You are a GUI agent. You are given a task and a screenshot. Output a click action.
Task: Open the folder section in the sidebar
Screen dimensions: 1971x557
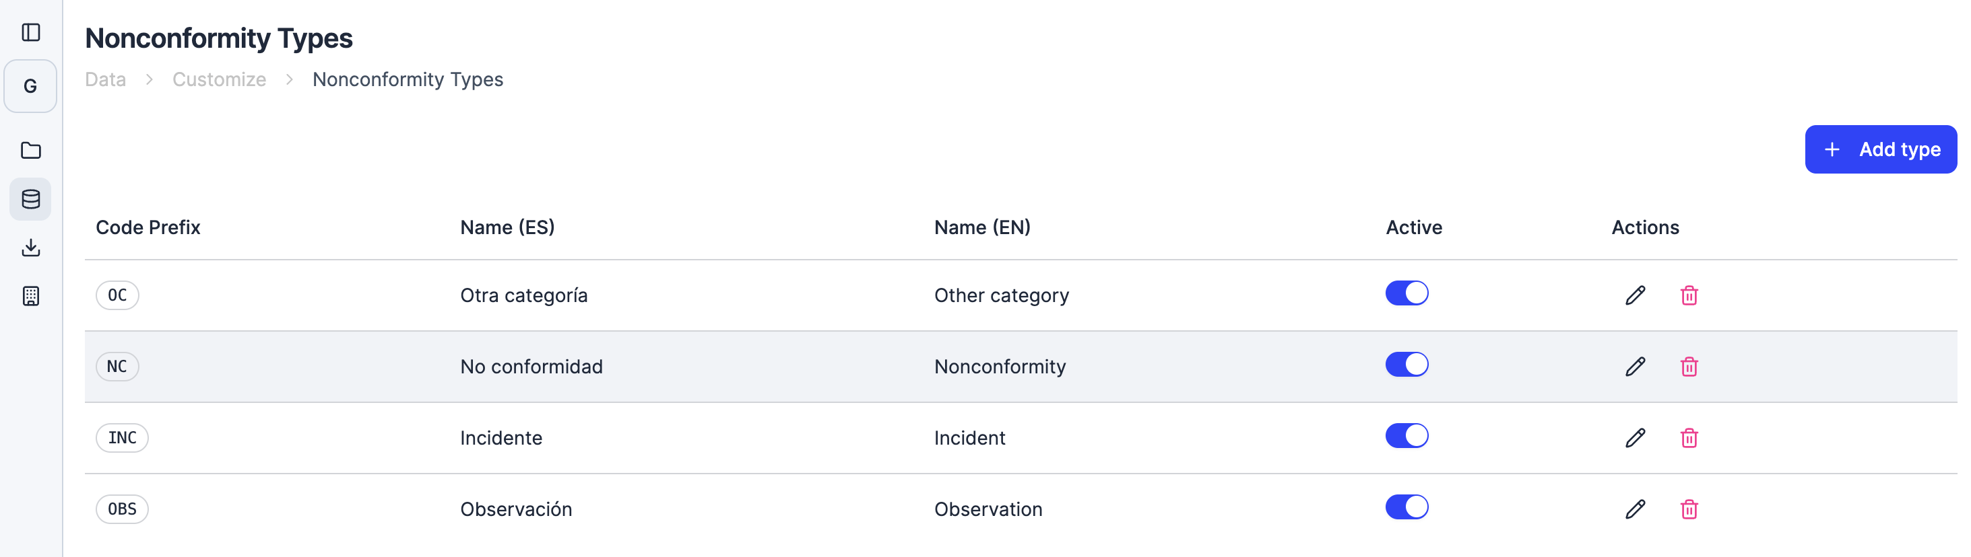(x=30, y=150)
